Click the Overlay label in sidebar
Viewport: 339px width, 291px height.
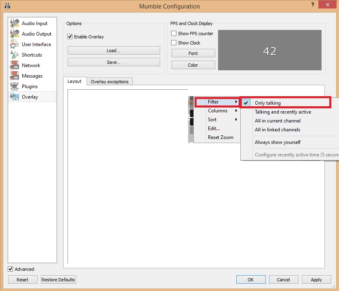[30, 97]
